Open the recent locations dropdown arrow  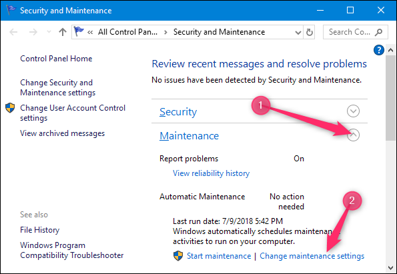tap(49, 32)
